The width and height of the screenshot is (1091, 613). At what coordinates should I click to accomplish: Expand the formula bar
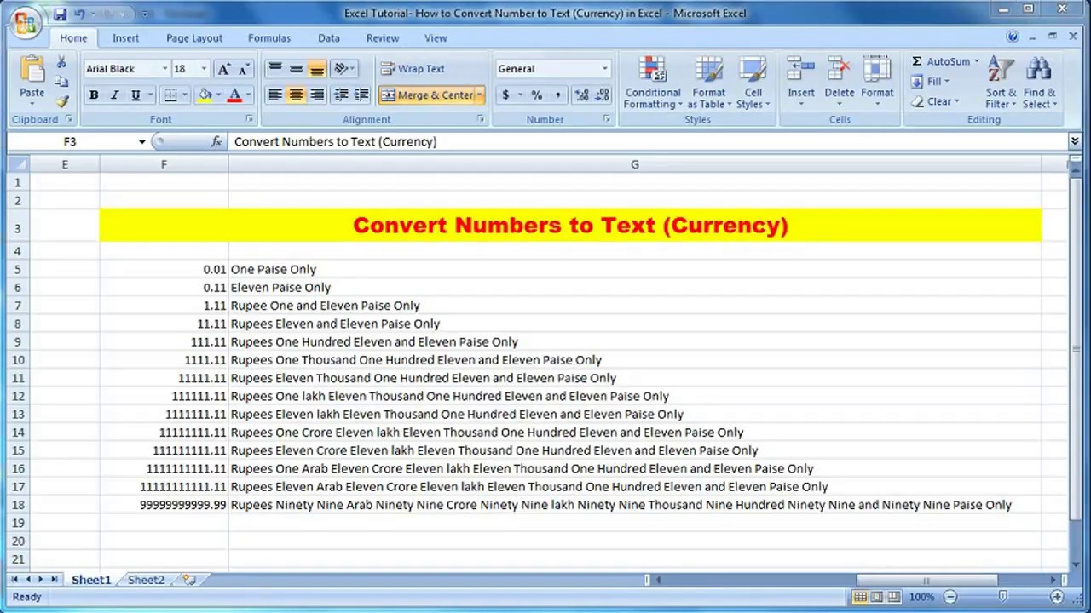coord(1075,141)
